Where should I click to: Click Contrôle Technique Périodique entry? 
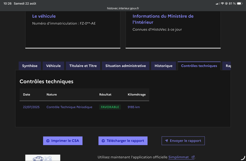click(69, 107)
